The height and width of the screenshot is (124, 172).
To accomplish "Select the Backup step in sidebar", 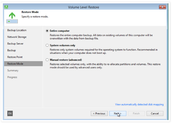I will 12,50.
